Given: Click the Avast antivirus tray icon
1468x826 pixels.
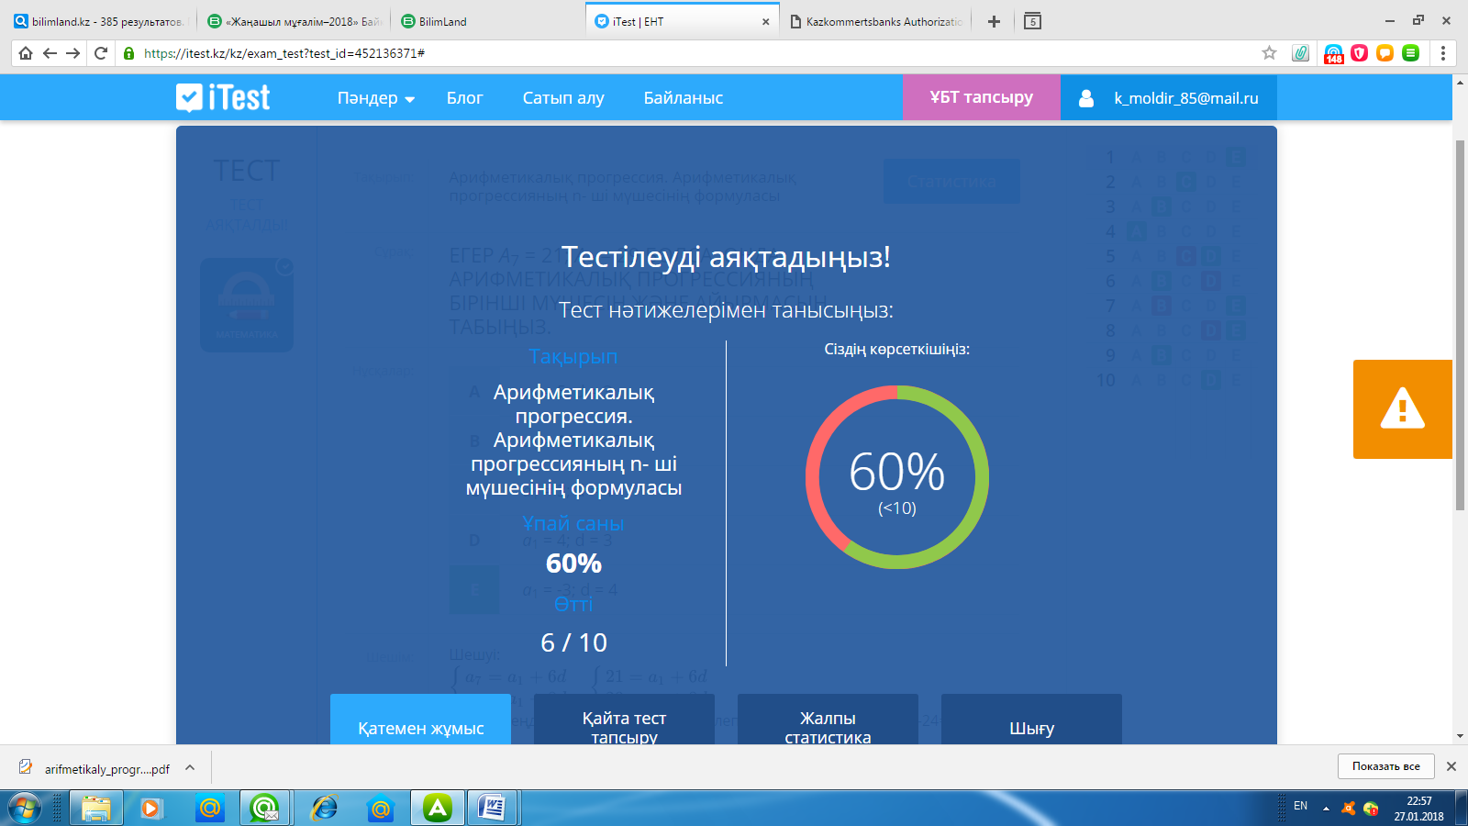Looking at the screenshot, I should pos(1349,809).
